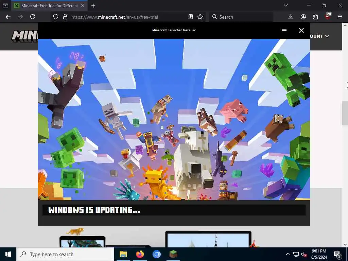This screenshot has width=348, height=261.
Task: Open notification center with 5 notifications
Action: coord(337,255)
